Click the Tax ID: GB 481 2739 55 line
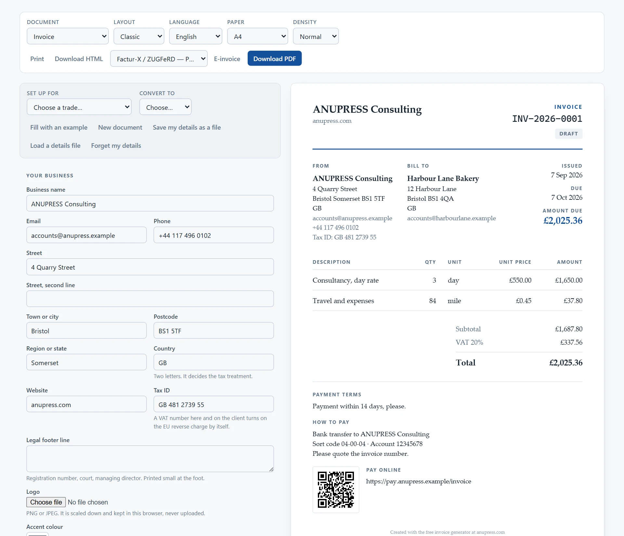 tap(344, 237)
